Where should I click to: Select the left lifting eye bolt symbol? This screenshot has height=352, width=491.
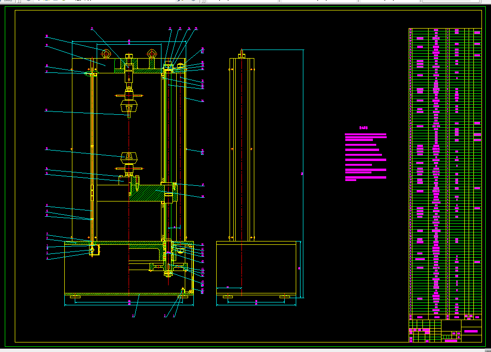(106, 54)
